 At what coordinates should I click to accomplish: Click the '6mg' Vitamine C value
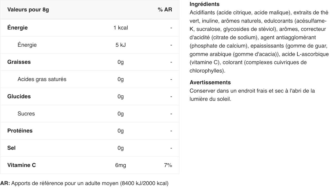pos(121,165)
